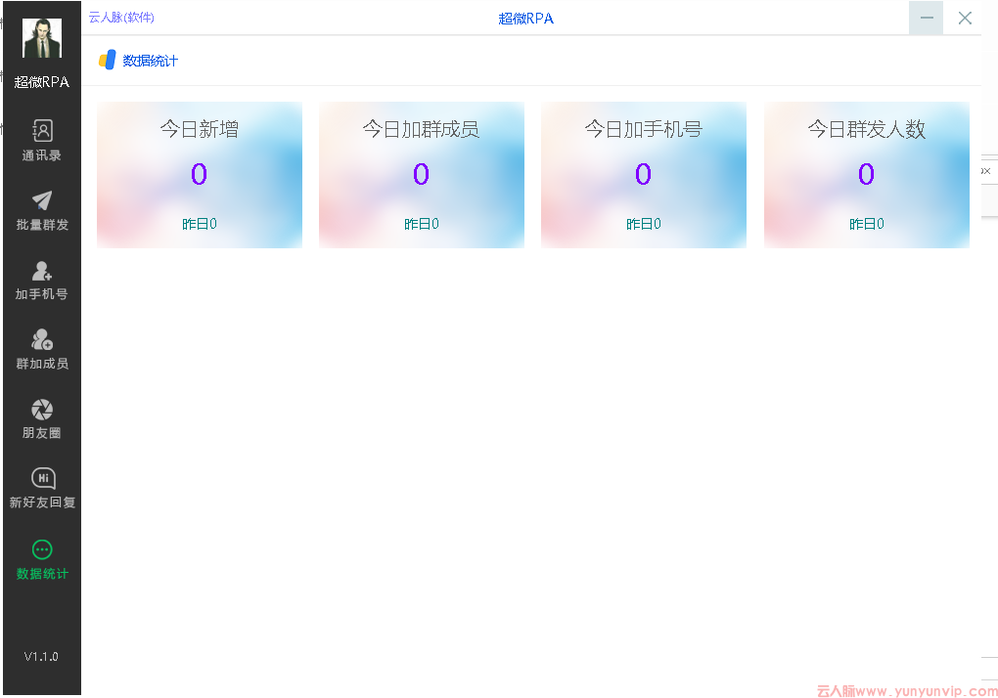Click the 数据统计 header text

pyautogui.click(x=151, y=61)
